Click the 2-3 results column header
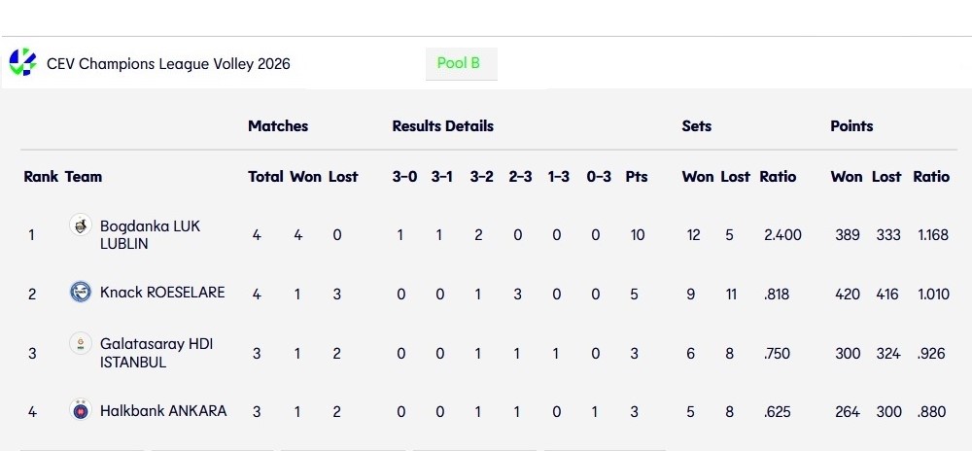The width and height of the screenshot is (972, 451). [520, 177]
